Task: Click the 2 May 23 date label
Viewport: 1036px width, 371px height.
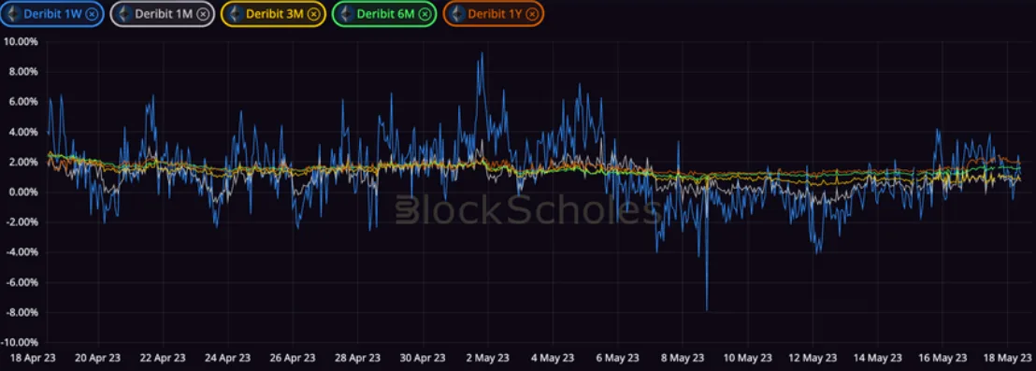Action: point(487,359)
